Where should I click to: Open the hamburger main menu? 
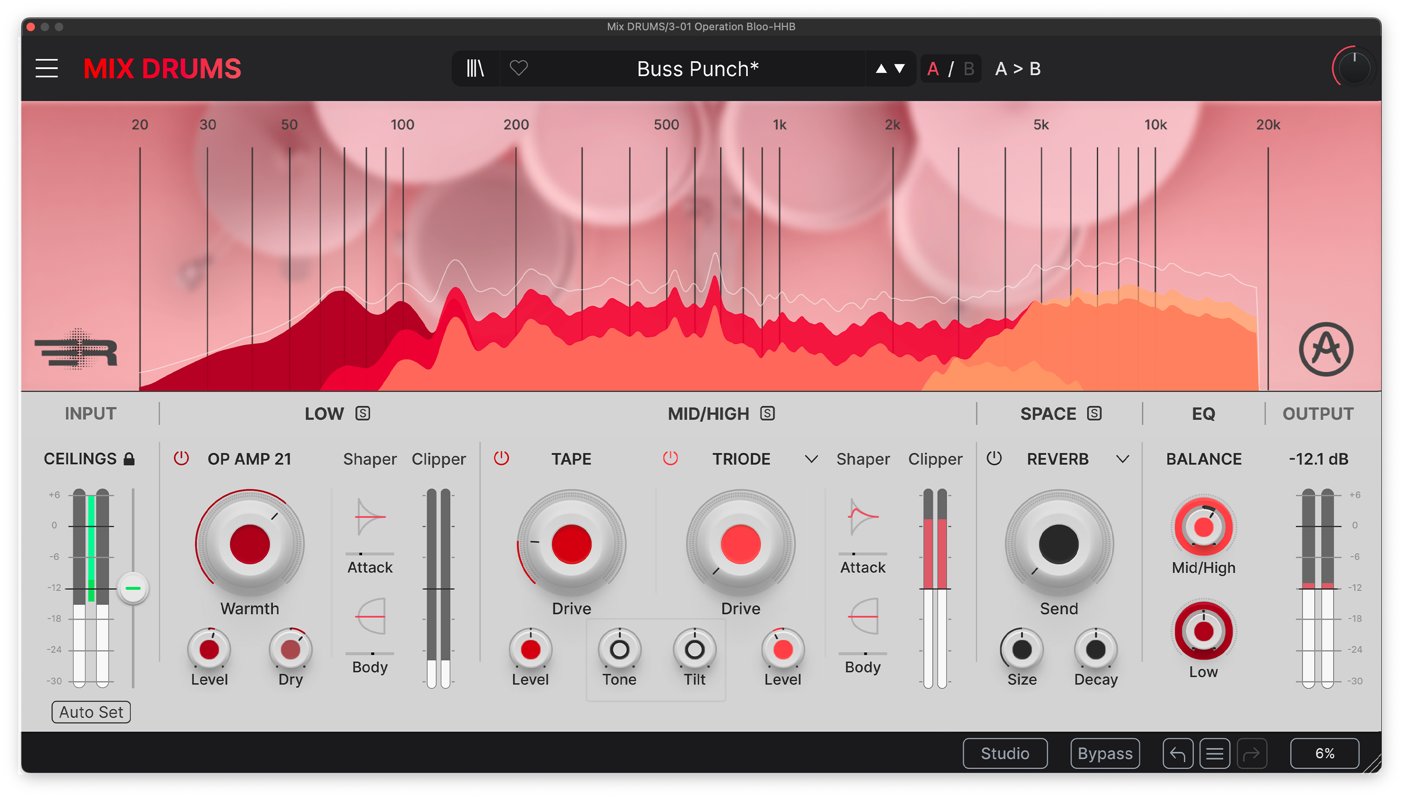[x=47, y=68]
